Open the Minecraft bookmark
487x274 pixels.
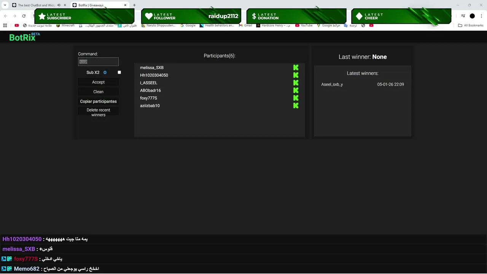point(65,25)
